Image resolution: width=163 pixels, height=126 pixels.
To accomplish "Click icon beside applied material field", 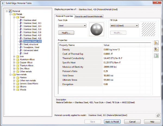I will point(158,115).
